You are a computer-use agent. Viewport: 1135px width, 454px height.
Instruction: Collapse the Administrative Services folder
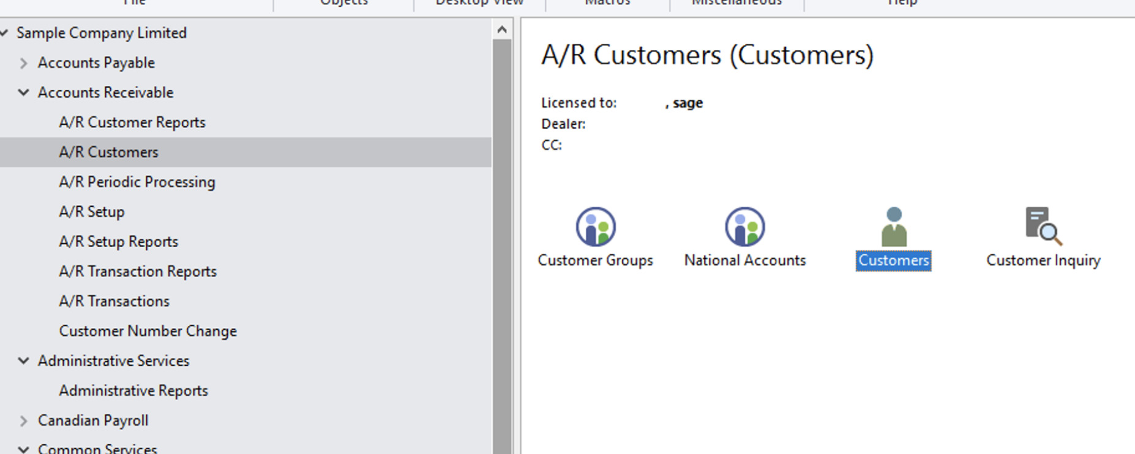click(23, 361)
